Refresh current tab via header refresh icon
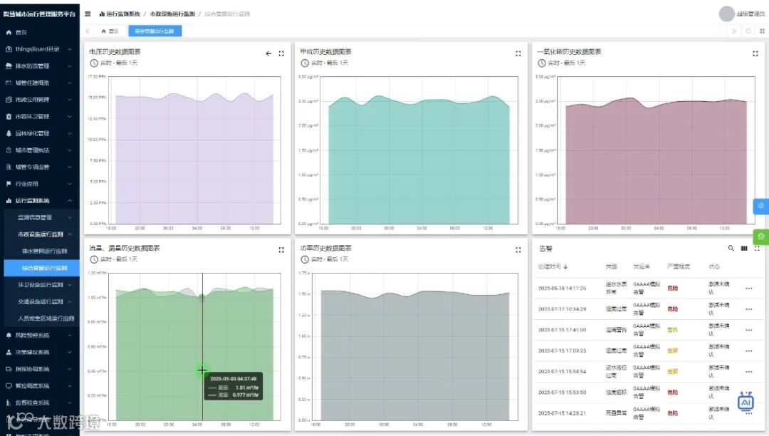The image size is (769, 436). (x=748, y=31)
